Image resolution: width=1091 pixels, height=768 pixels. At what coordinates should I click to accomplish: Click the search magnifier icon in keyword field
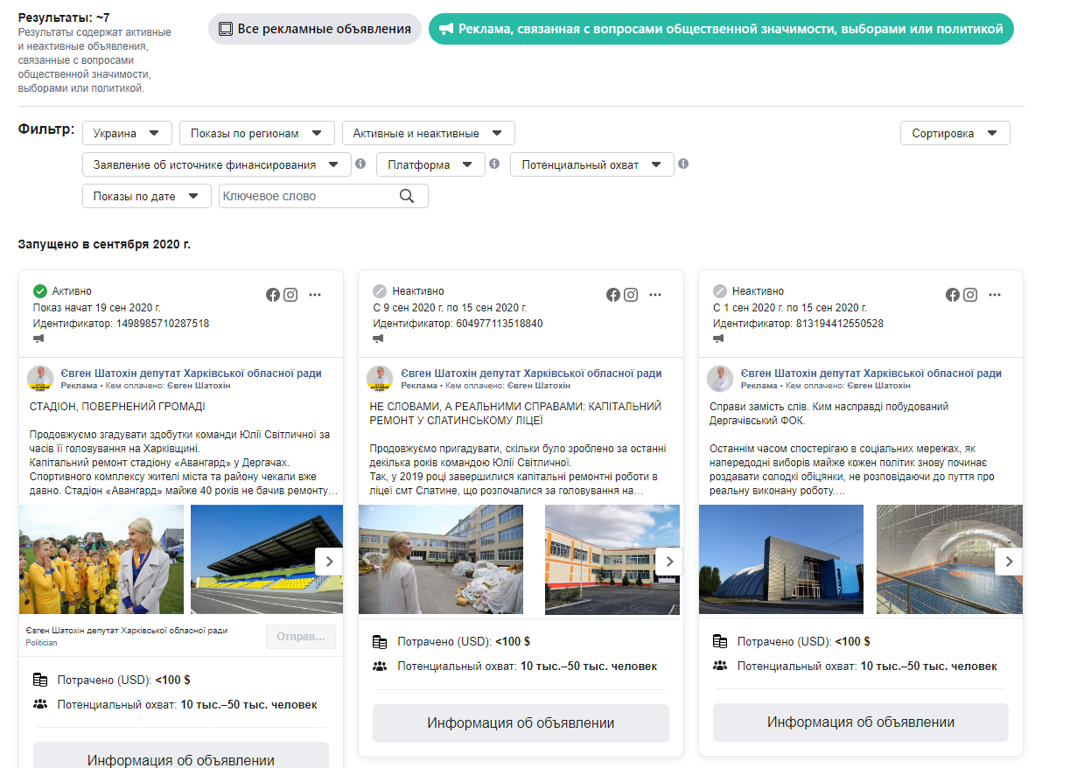click(x=407, y=196)
